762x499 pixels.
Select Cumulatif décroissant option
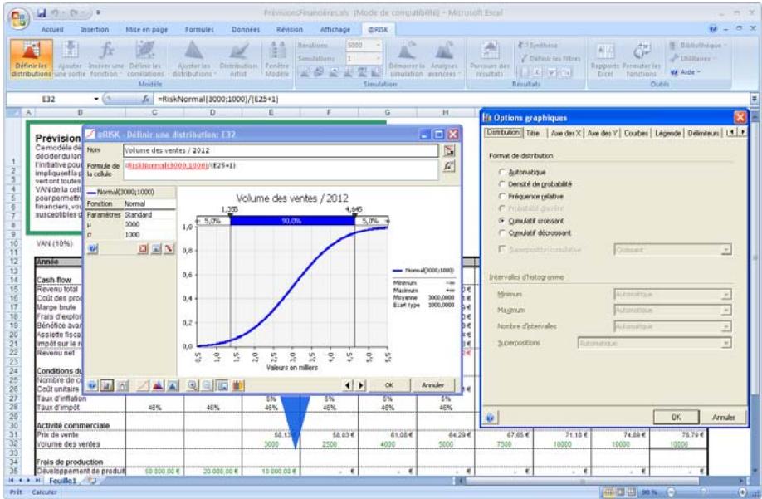click(x=503, y=233)
